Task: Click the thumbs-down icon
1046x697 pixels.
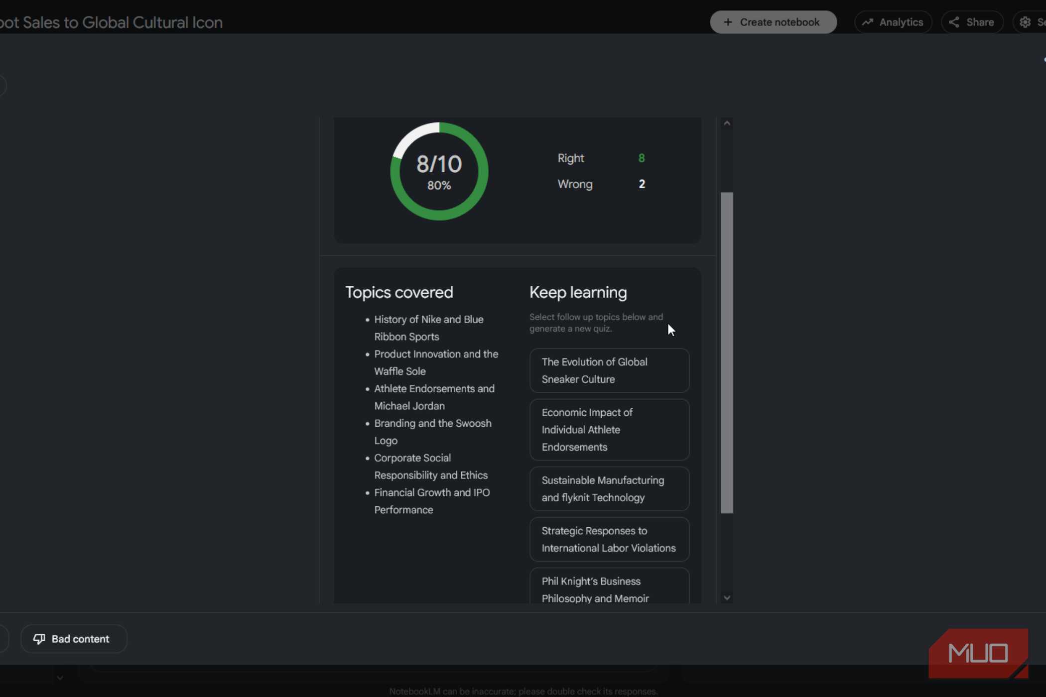Action: click(x=39, y=639)
